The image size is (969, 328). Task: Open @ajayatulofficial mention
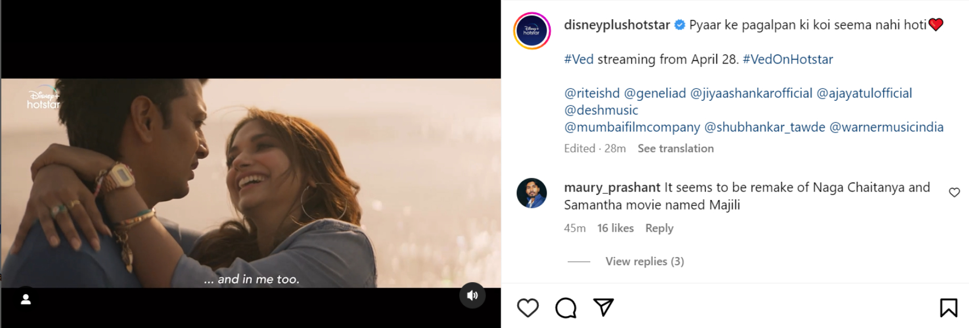(864, 93)
